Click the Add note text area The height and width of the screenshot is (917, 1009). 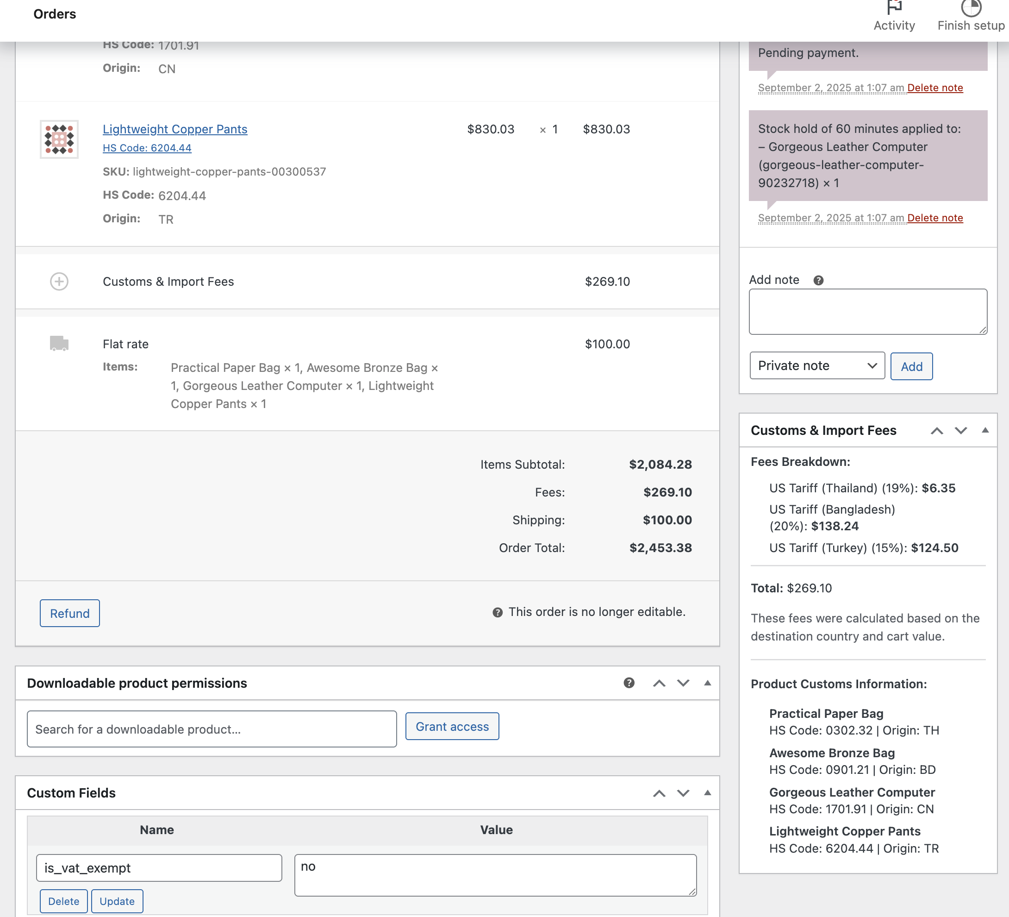click(x=867, y=312)
